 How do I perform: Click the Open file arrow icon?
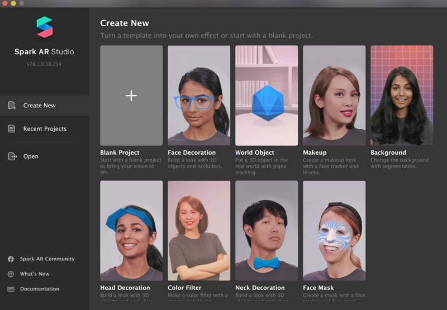click(x=12, y=156)
